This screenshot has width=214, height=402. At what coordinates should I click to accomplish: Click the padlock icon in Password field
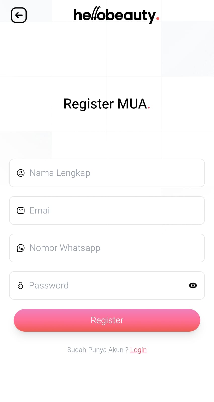point(20,285)
